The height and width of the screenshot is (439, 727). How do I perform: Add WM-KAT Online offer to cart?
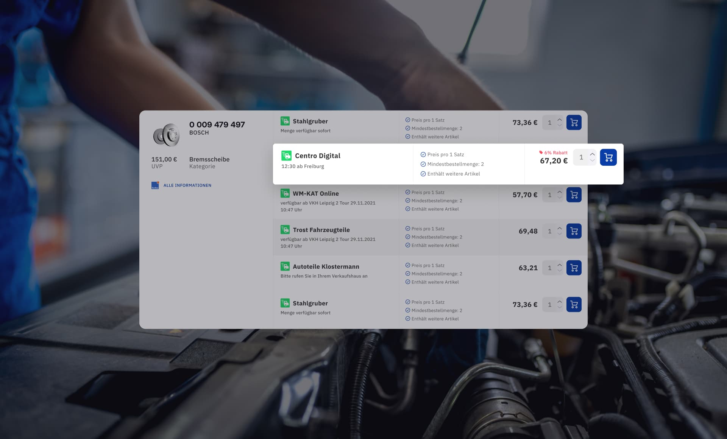coord(574,195)
